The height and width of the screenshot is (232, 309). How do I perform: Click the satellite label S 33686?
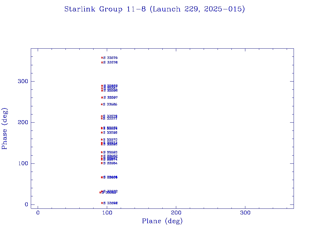point(110,104)
